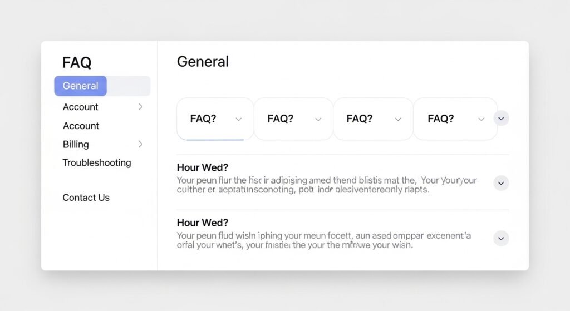Open the second Account item without an arrow
570x311 pixels.
pyautogui.click(x=81, y=126)
